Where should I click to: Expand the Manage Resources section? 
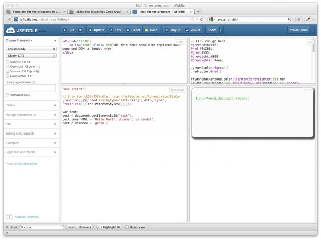click(x=31, y=115)
